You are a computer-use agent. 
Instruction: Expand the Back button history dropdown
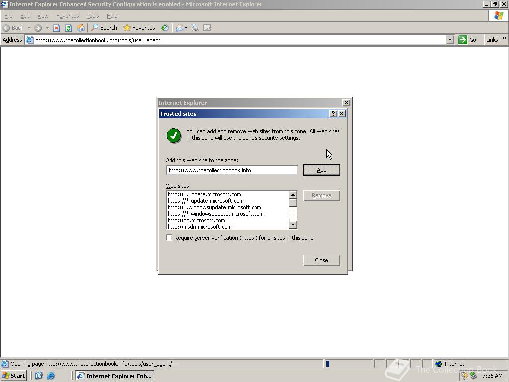coord(29,28)
